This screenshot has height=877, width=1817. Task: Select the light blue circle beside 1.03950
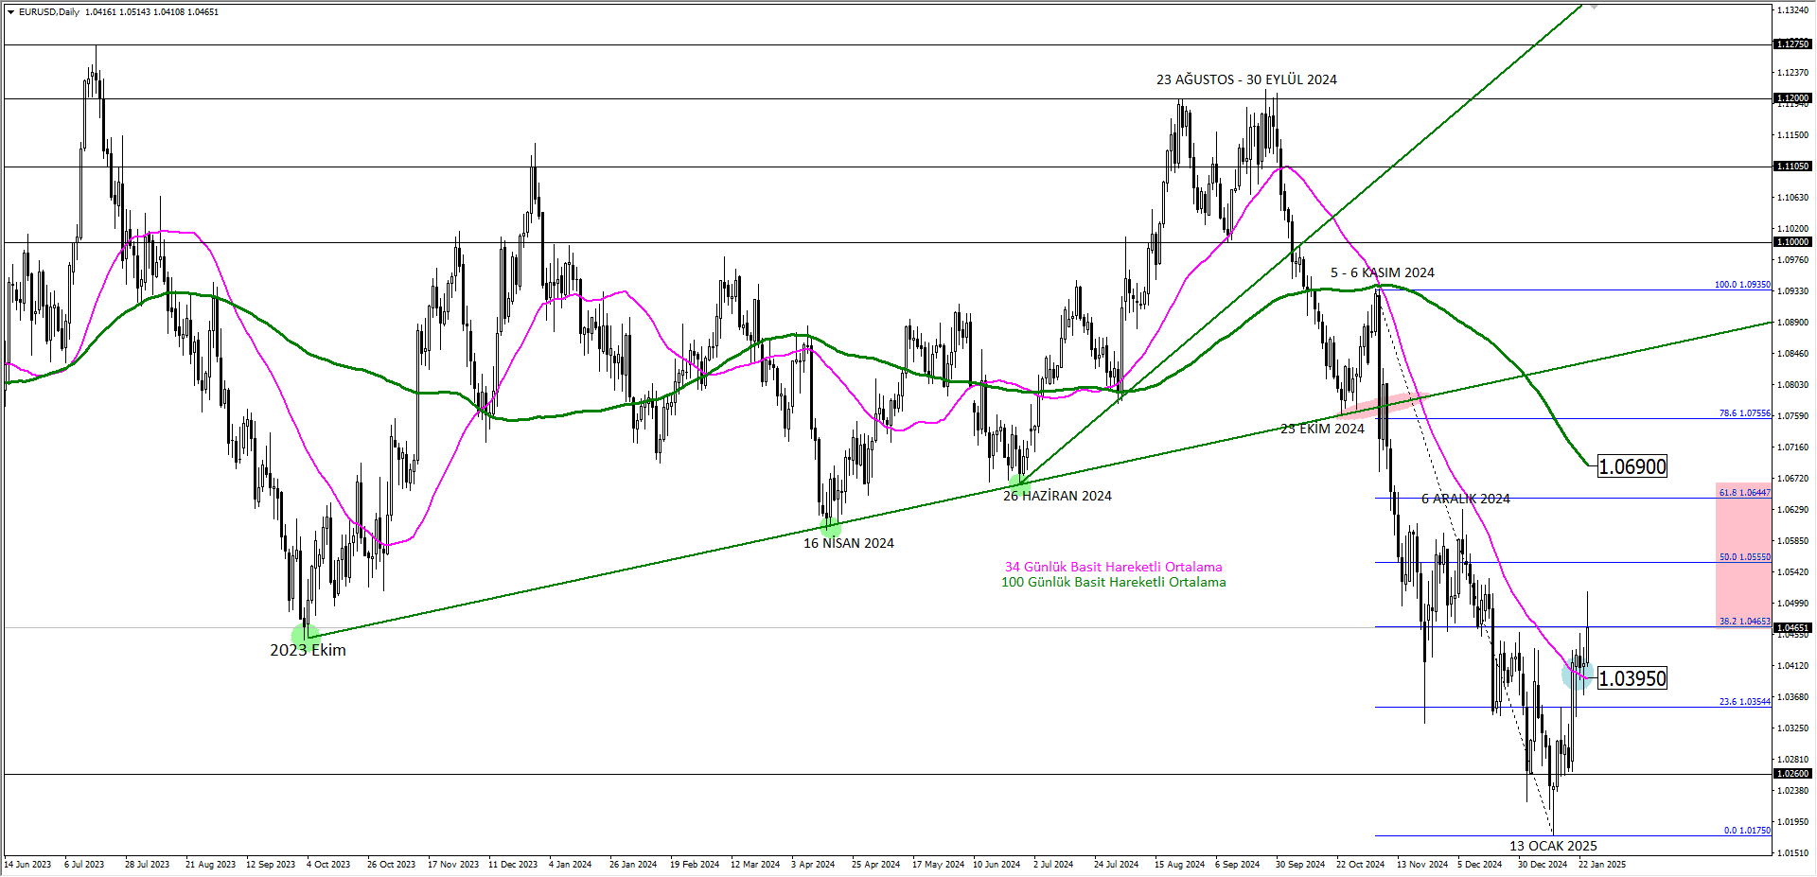tap(1578, 675)
